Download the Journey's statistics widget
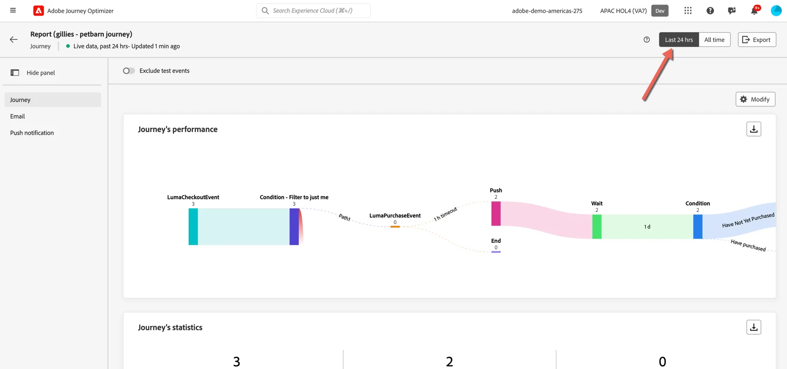The width and height of the screenshot is (787, 369). point(754,327)
